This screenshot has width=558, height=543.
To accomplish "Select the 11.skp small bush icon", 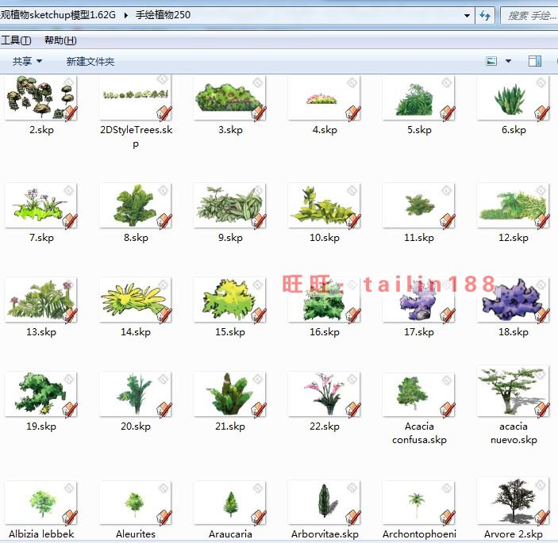I will pyautogui.click(x=419, y=205).
